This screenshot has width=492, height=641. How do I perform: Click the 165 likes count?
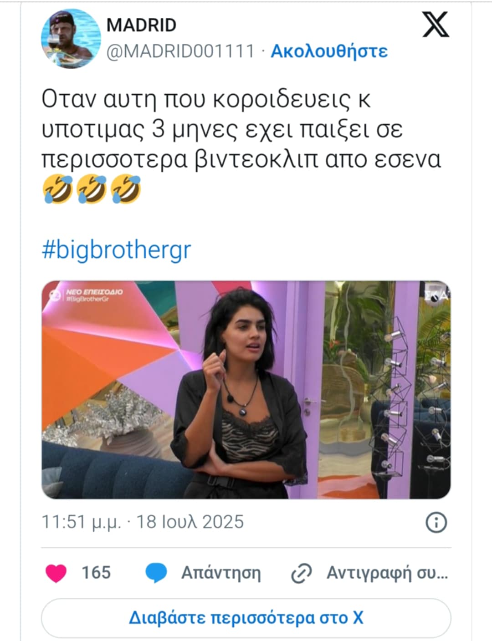(96, 572)
